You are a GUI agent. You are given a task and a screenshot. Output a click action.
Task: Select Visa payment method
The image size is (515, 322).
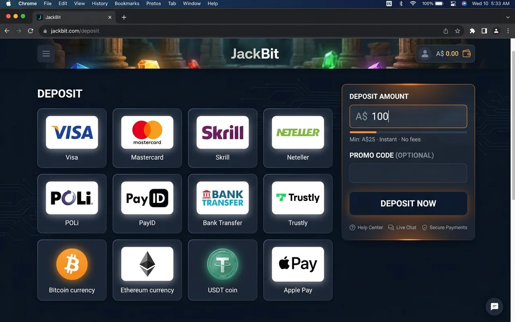(x=72, y=138)
